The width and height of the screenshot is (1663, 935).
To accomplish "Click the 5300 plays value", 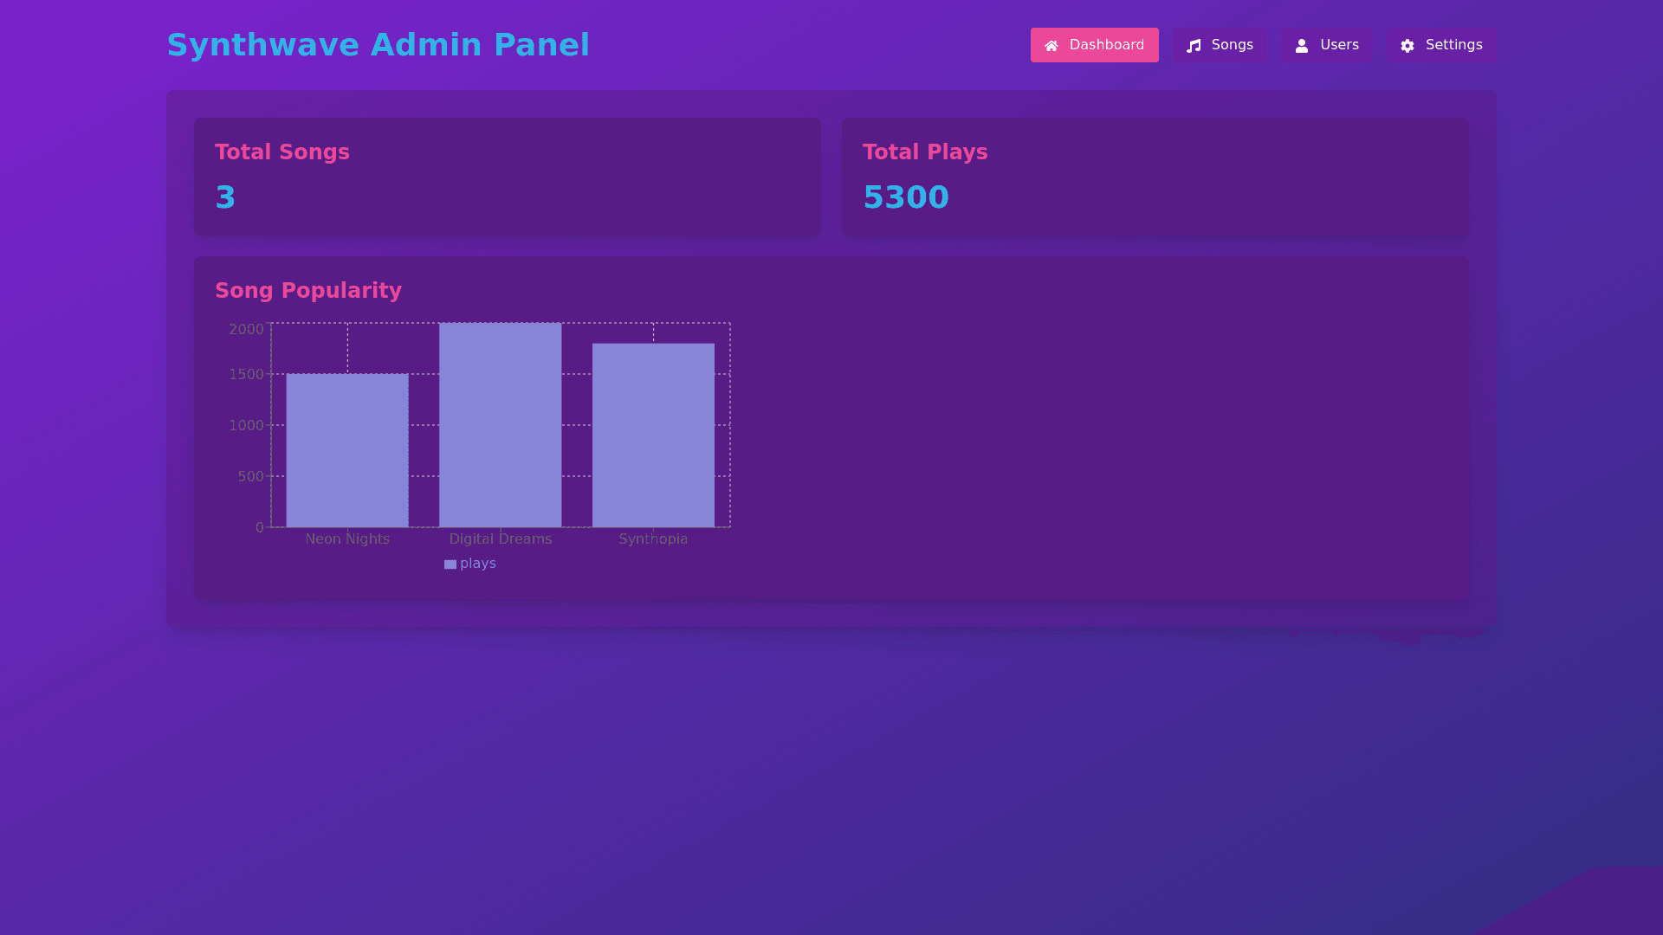I will (x=906, y=197).
